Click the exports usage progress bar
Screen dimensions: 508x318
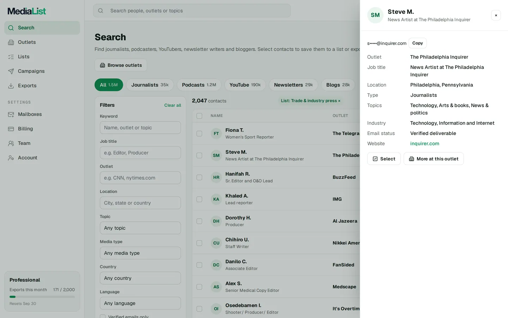click(x=42, y=297)
